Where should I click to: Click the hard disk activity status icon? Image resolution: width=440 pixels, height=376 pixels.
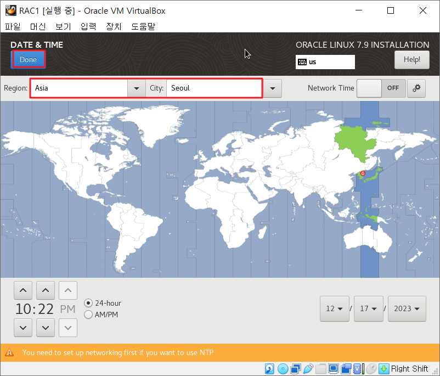[x=269, y=369]
